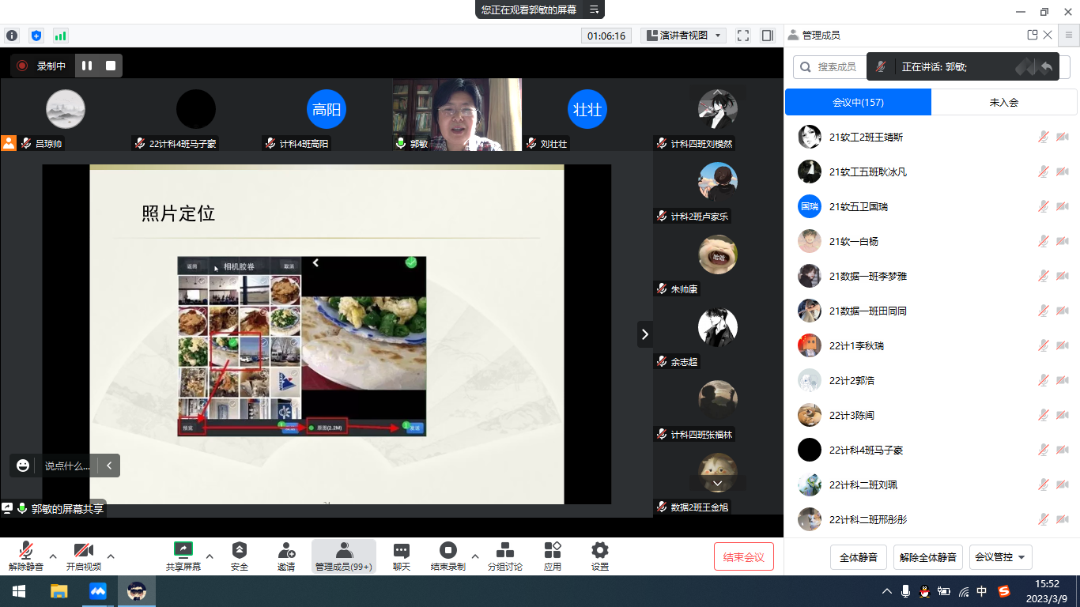Open Breakout Rooms (分组讨论)

[x=504, y=556]
